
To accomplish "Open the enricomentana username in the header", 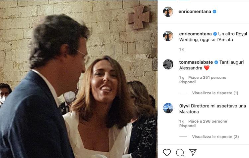I will click(x=195, y=11).
